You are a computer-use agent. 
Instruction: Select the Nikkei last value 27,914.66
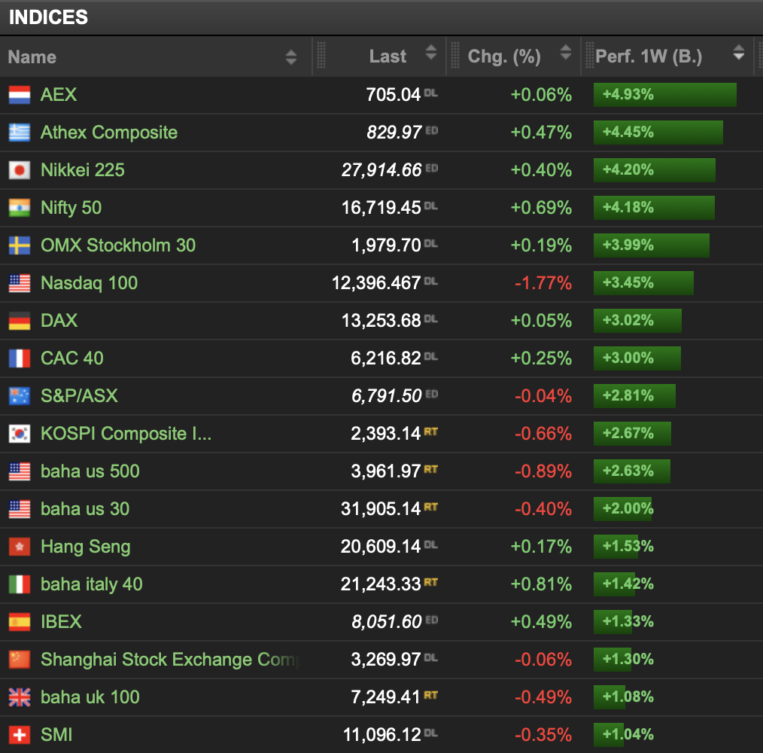tap(381, 170)
